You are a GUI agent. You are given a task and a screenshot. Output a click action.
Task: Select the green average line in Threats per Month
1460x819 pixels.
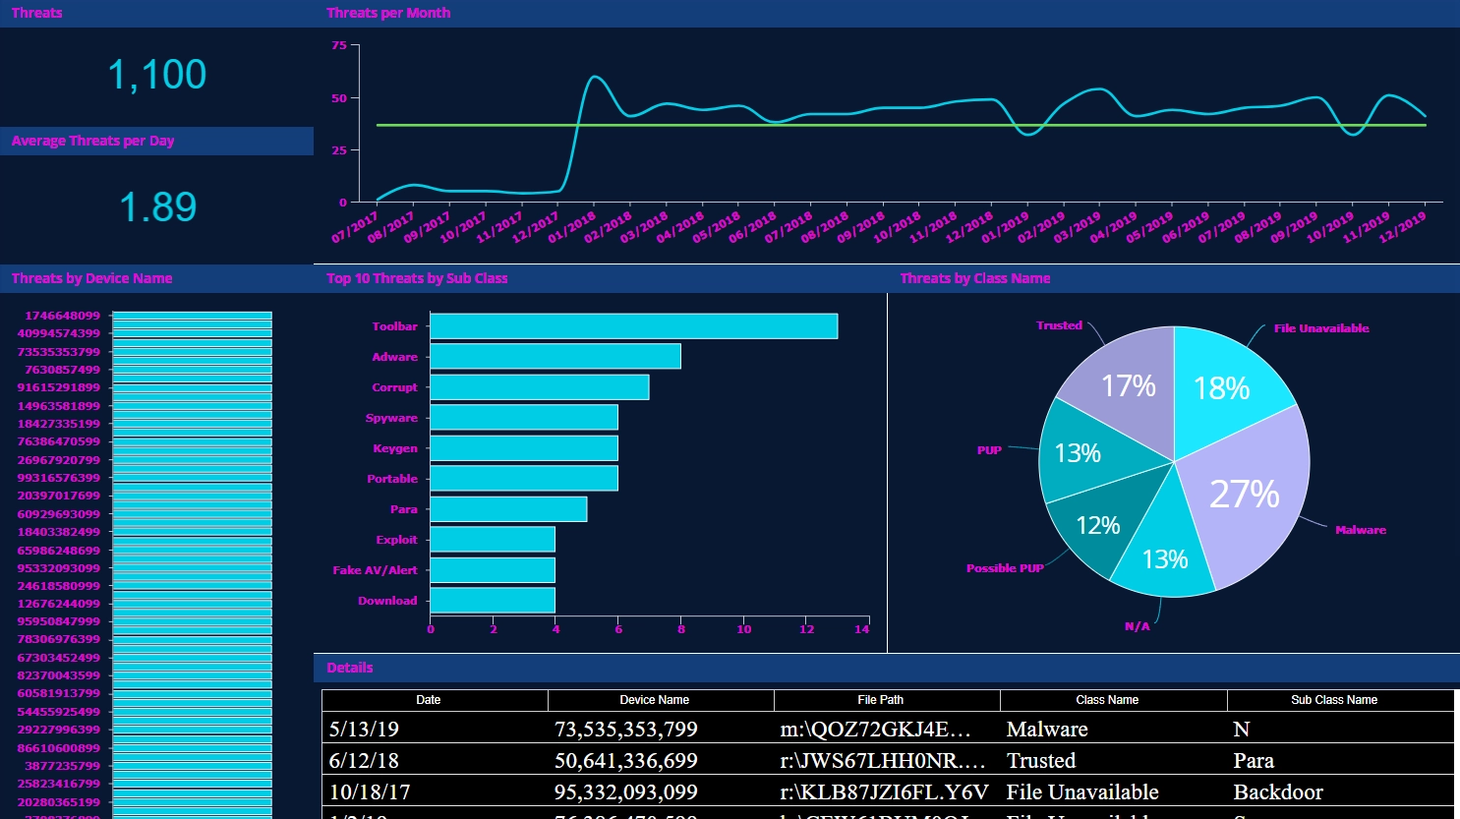coord(787,125)
